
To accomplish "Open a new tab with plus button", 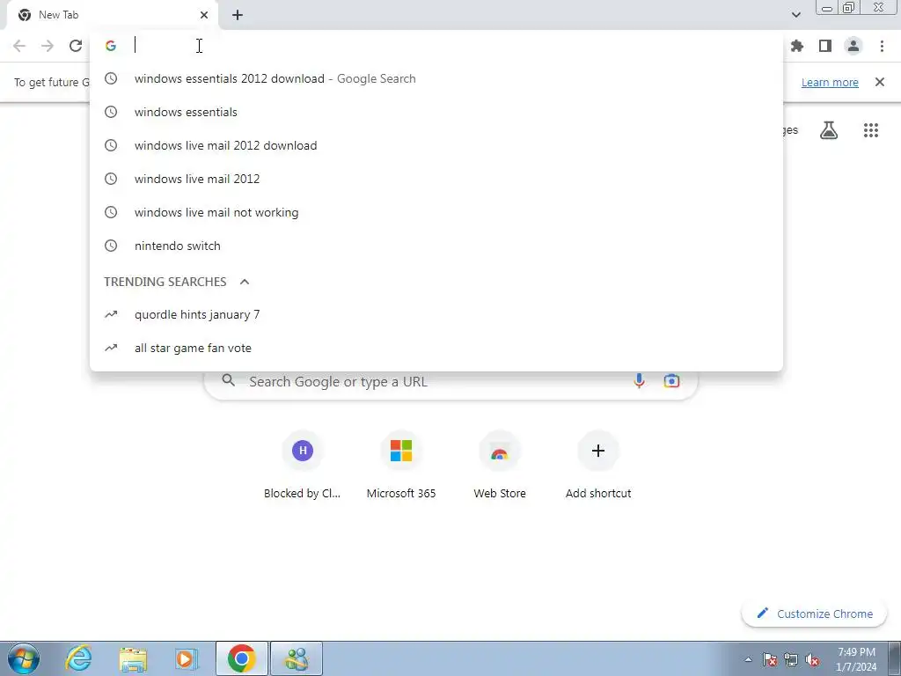I will coord(238,15).
